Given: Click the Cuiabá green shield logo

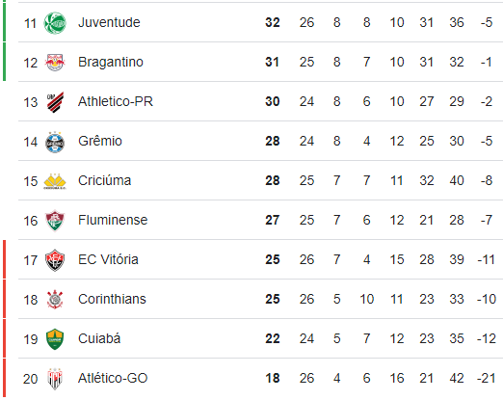Looking at the screenshot, I should coord(55,339).
